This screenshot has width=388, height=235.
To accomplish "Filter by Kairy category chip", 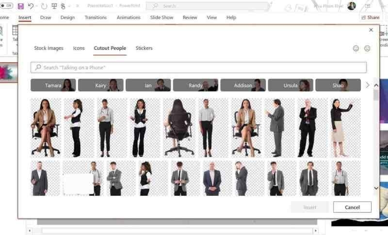I will pos(101,85).
